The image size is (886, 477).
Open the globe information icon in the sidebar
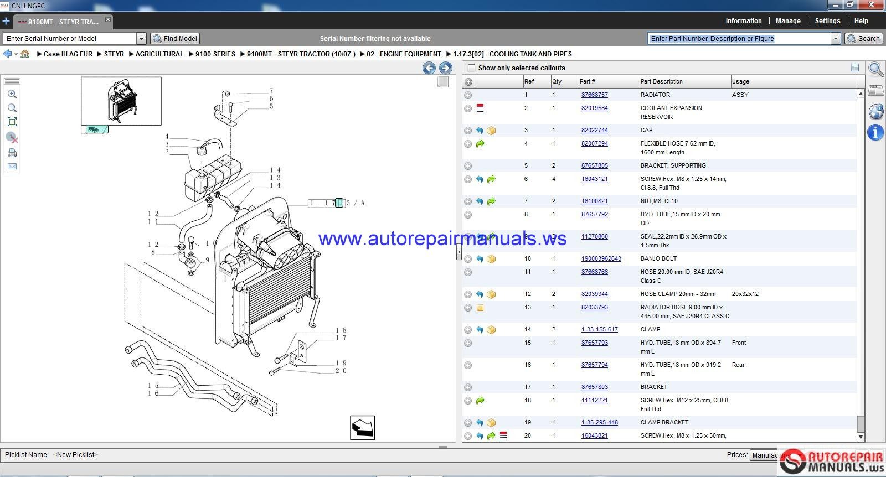point(876,111)
